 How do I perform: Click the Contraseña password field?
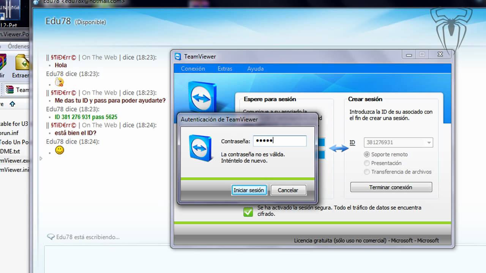280,141
